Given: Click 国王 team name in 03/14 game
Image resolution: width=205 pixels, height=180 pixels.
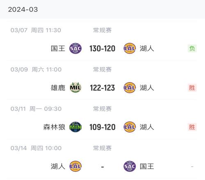Looking at the screenshot, I should tap(147, 166).
